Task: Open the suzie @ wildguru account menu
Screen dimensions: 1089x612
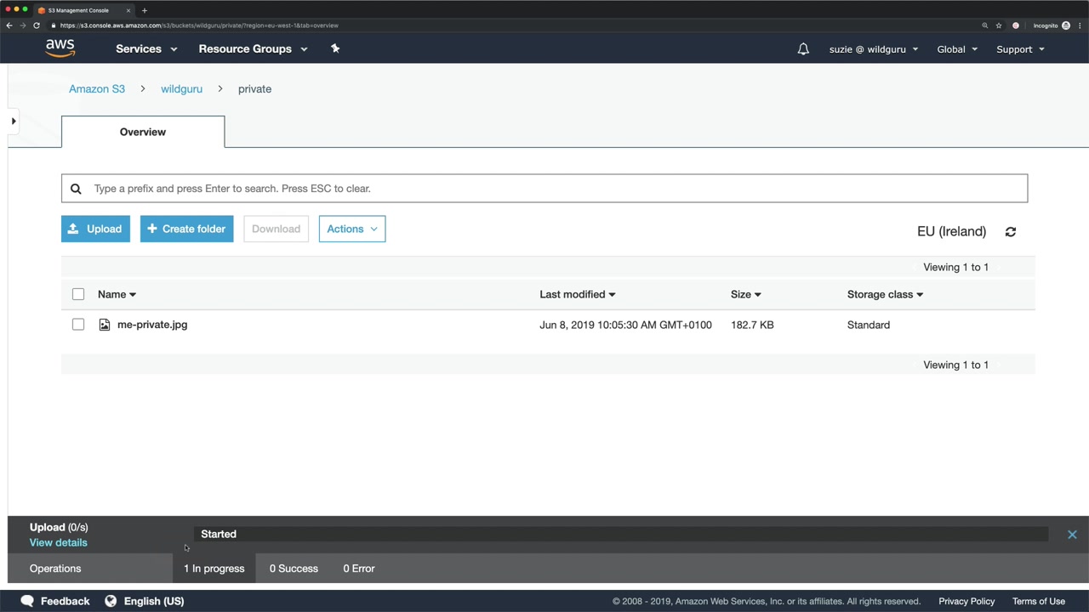Action: pos(874,49)
